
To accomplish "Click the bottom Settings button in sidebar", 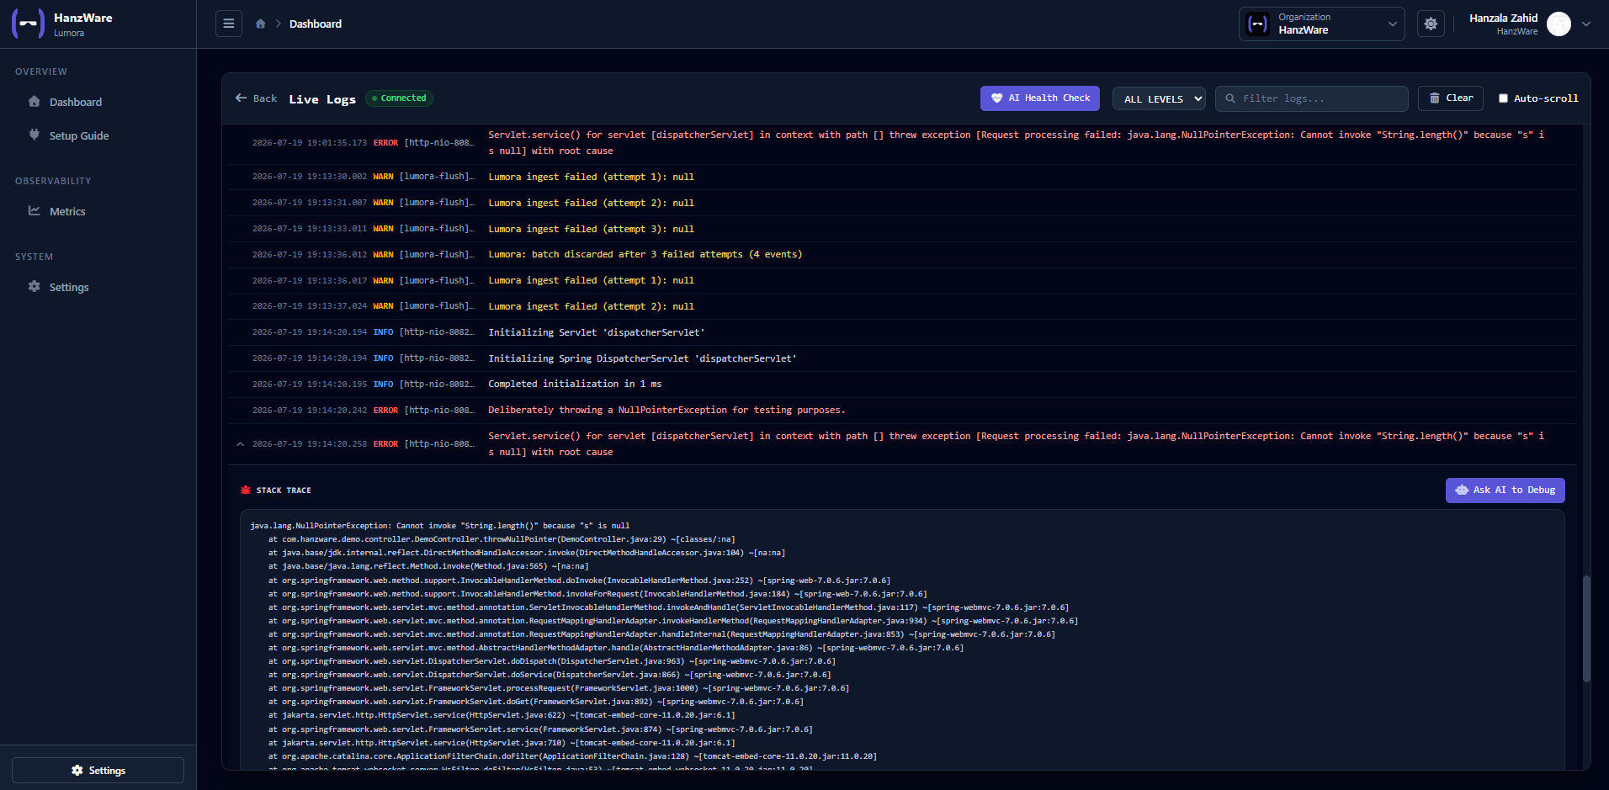I will 98,770.
